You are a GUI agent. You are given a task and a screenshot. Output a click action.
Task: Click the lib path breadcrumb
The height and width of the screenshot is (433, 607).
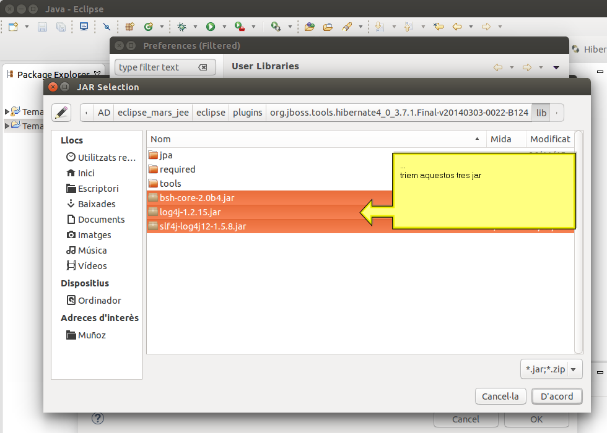pyautogui.click(x=541, y=113)
